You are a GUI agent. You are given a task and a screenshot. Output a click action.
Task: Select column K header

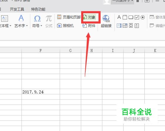pos(155,51)
